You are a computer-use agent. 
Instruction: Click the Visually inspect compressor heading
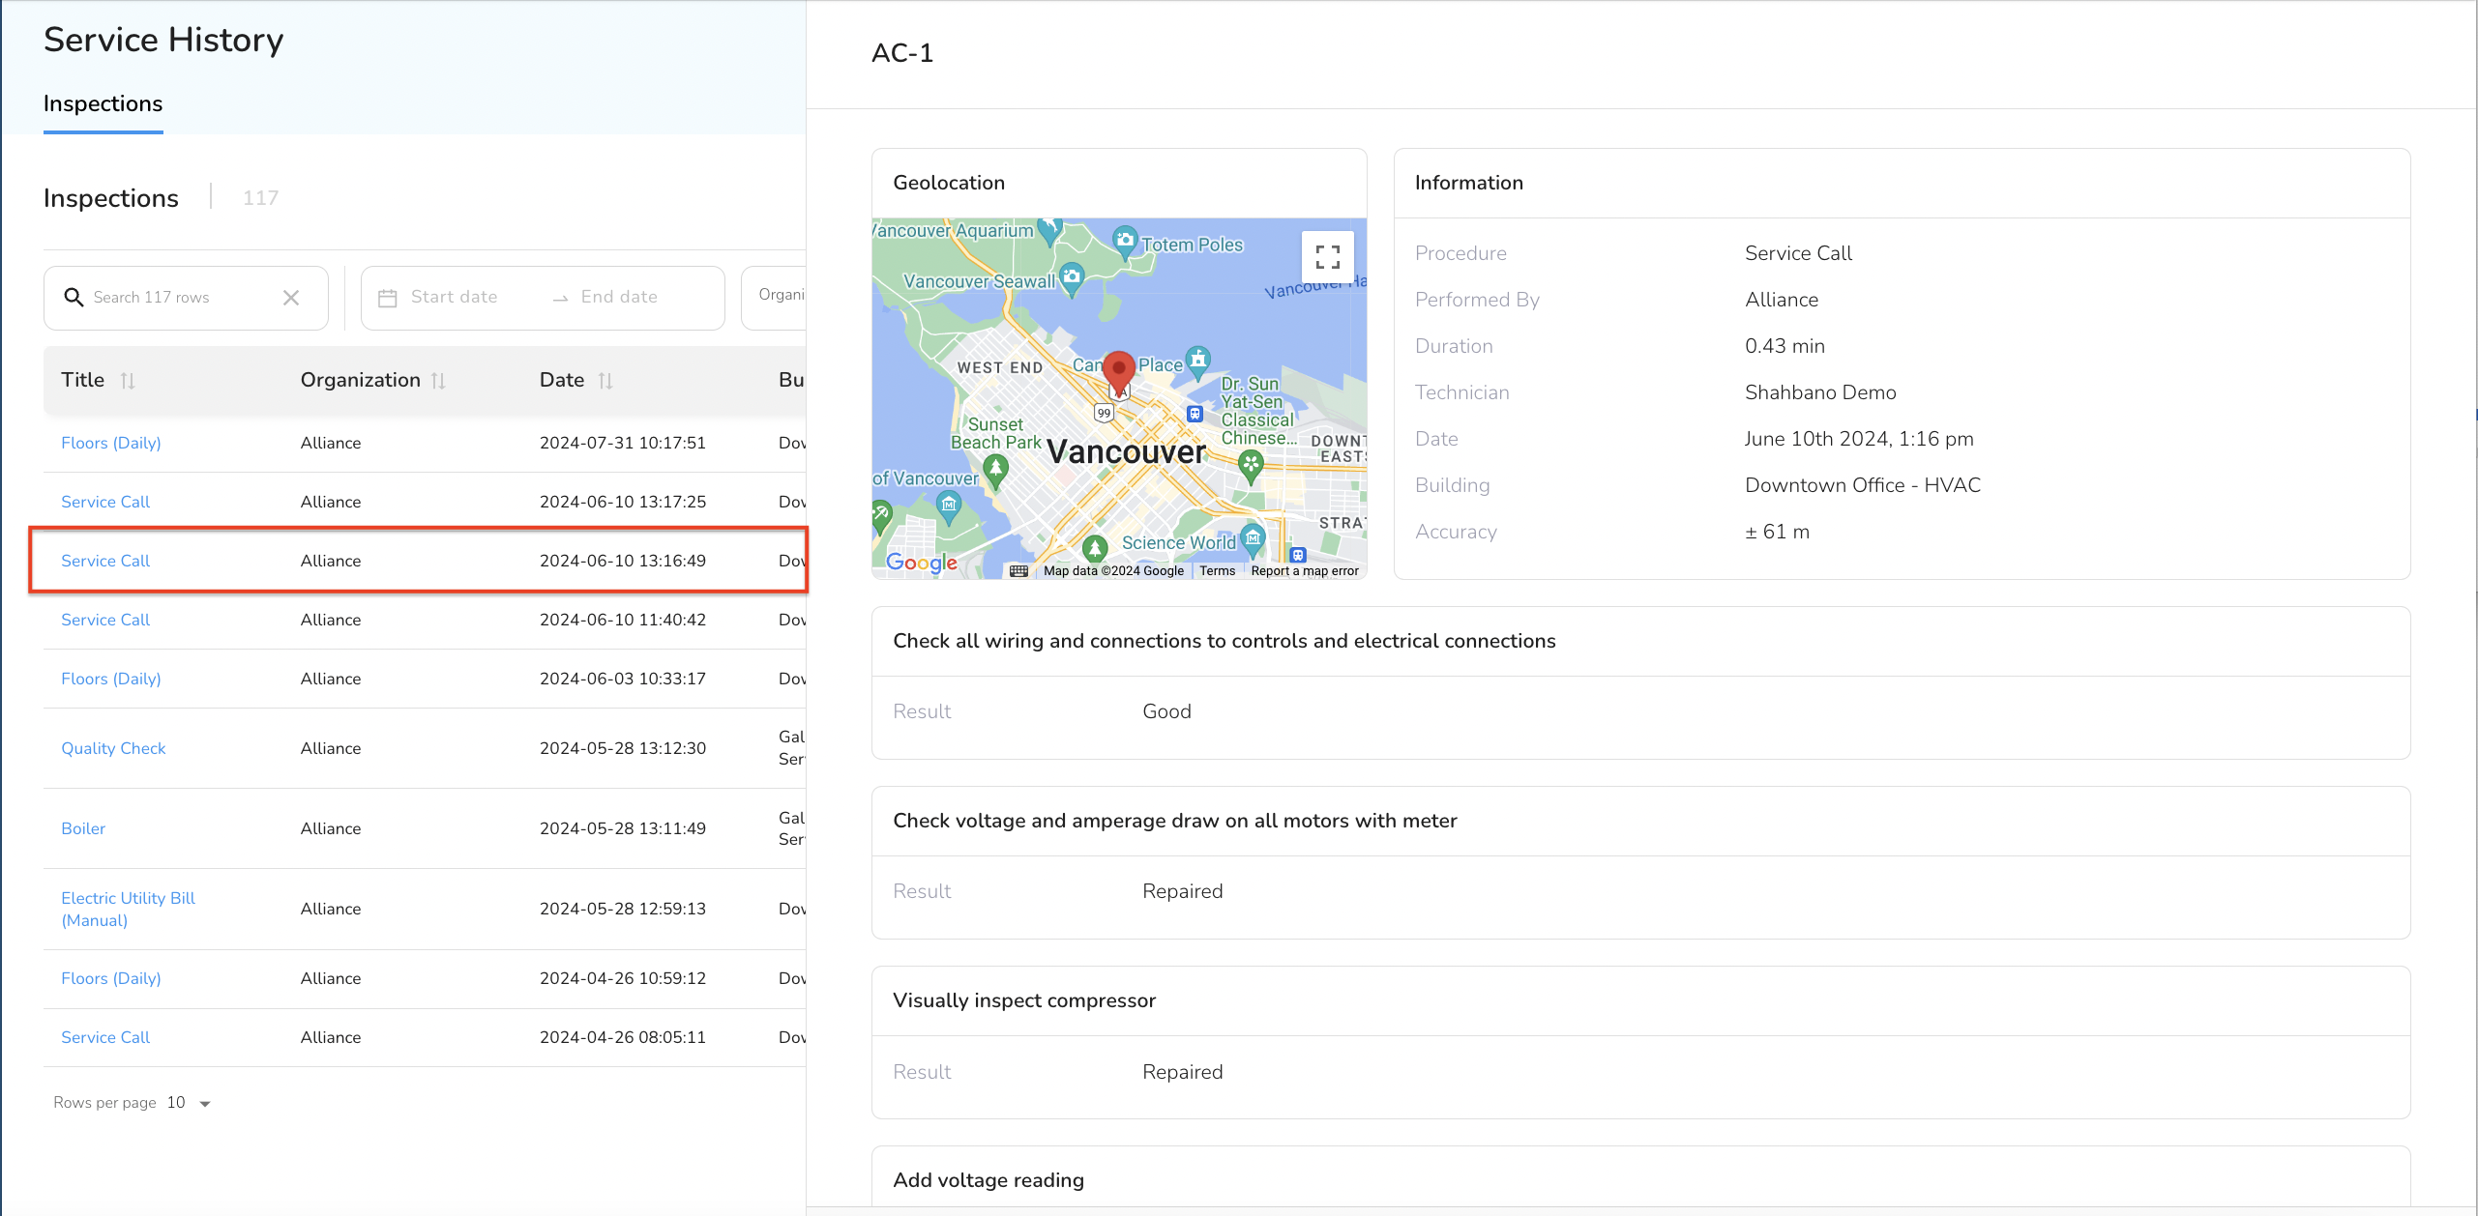coord(1024,1000)
